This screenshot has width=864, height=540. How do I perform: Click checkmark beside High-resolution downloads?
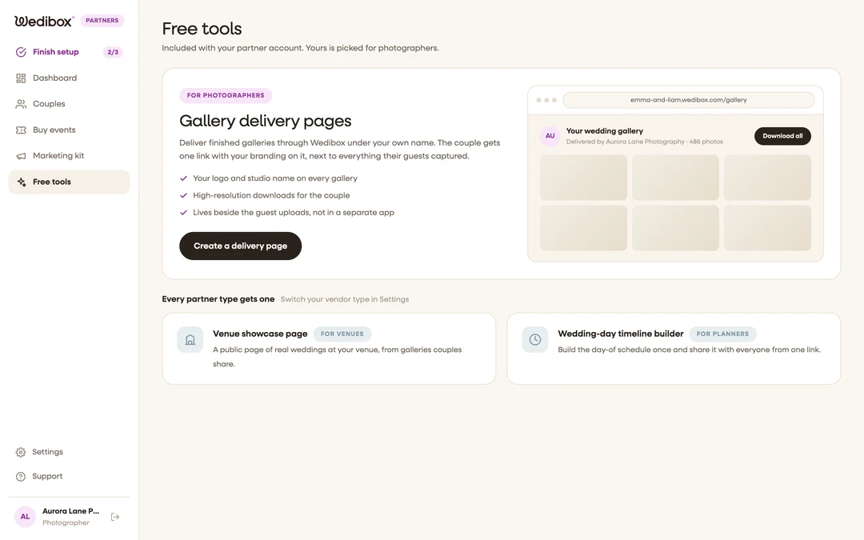coord(183,196)
